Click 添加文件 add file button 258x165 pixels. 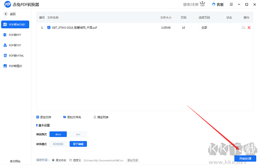[44, 117]
